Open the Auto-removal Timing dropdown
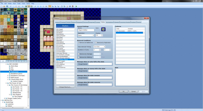 99,47
